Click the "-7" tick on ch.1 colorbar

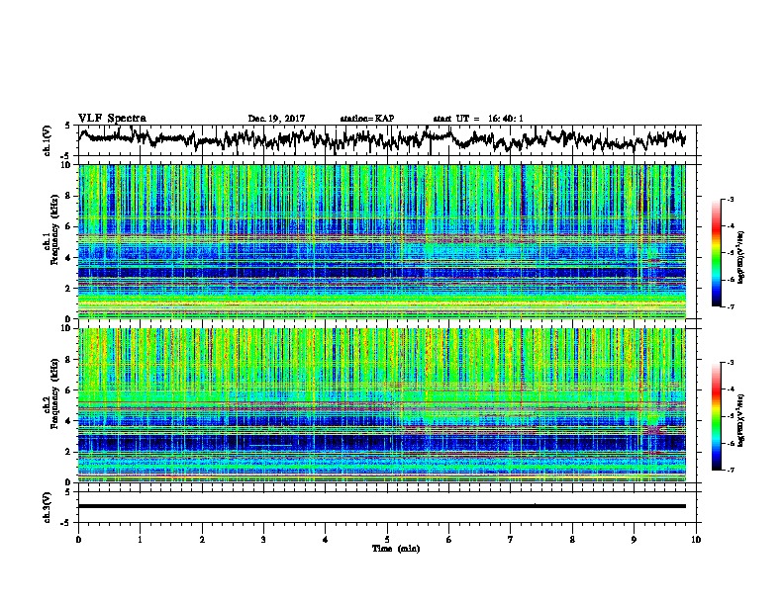[x=730, y=307]
